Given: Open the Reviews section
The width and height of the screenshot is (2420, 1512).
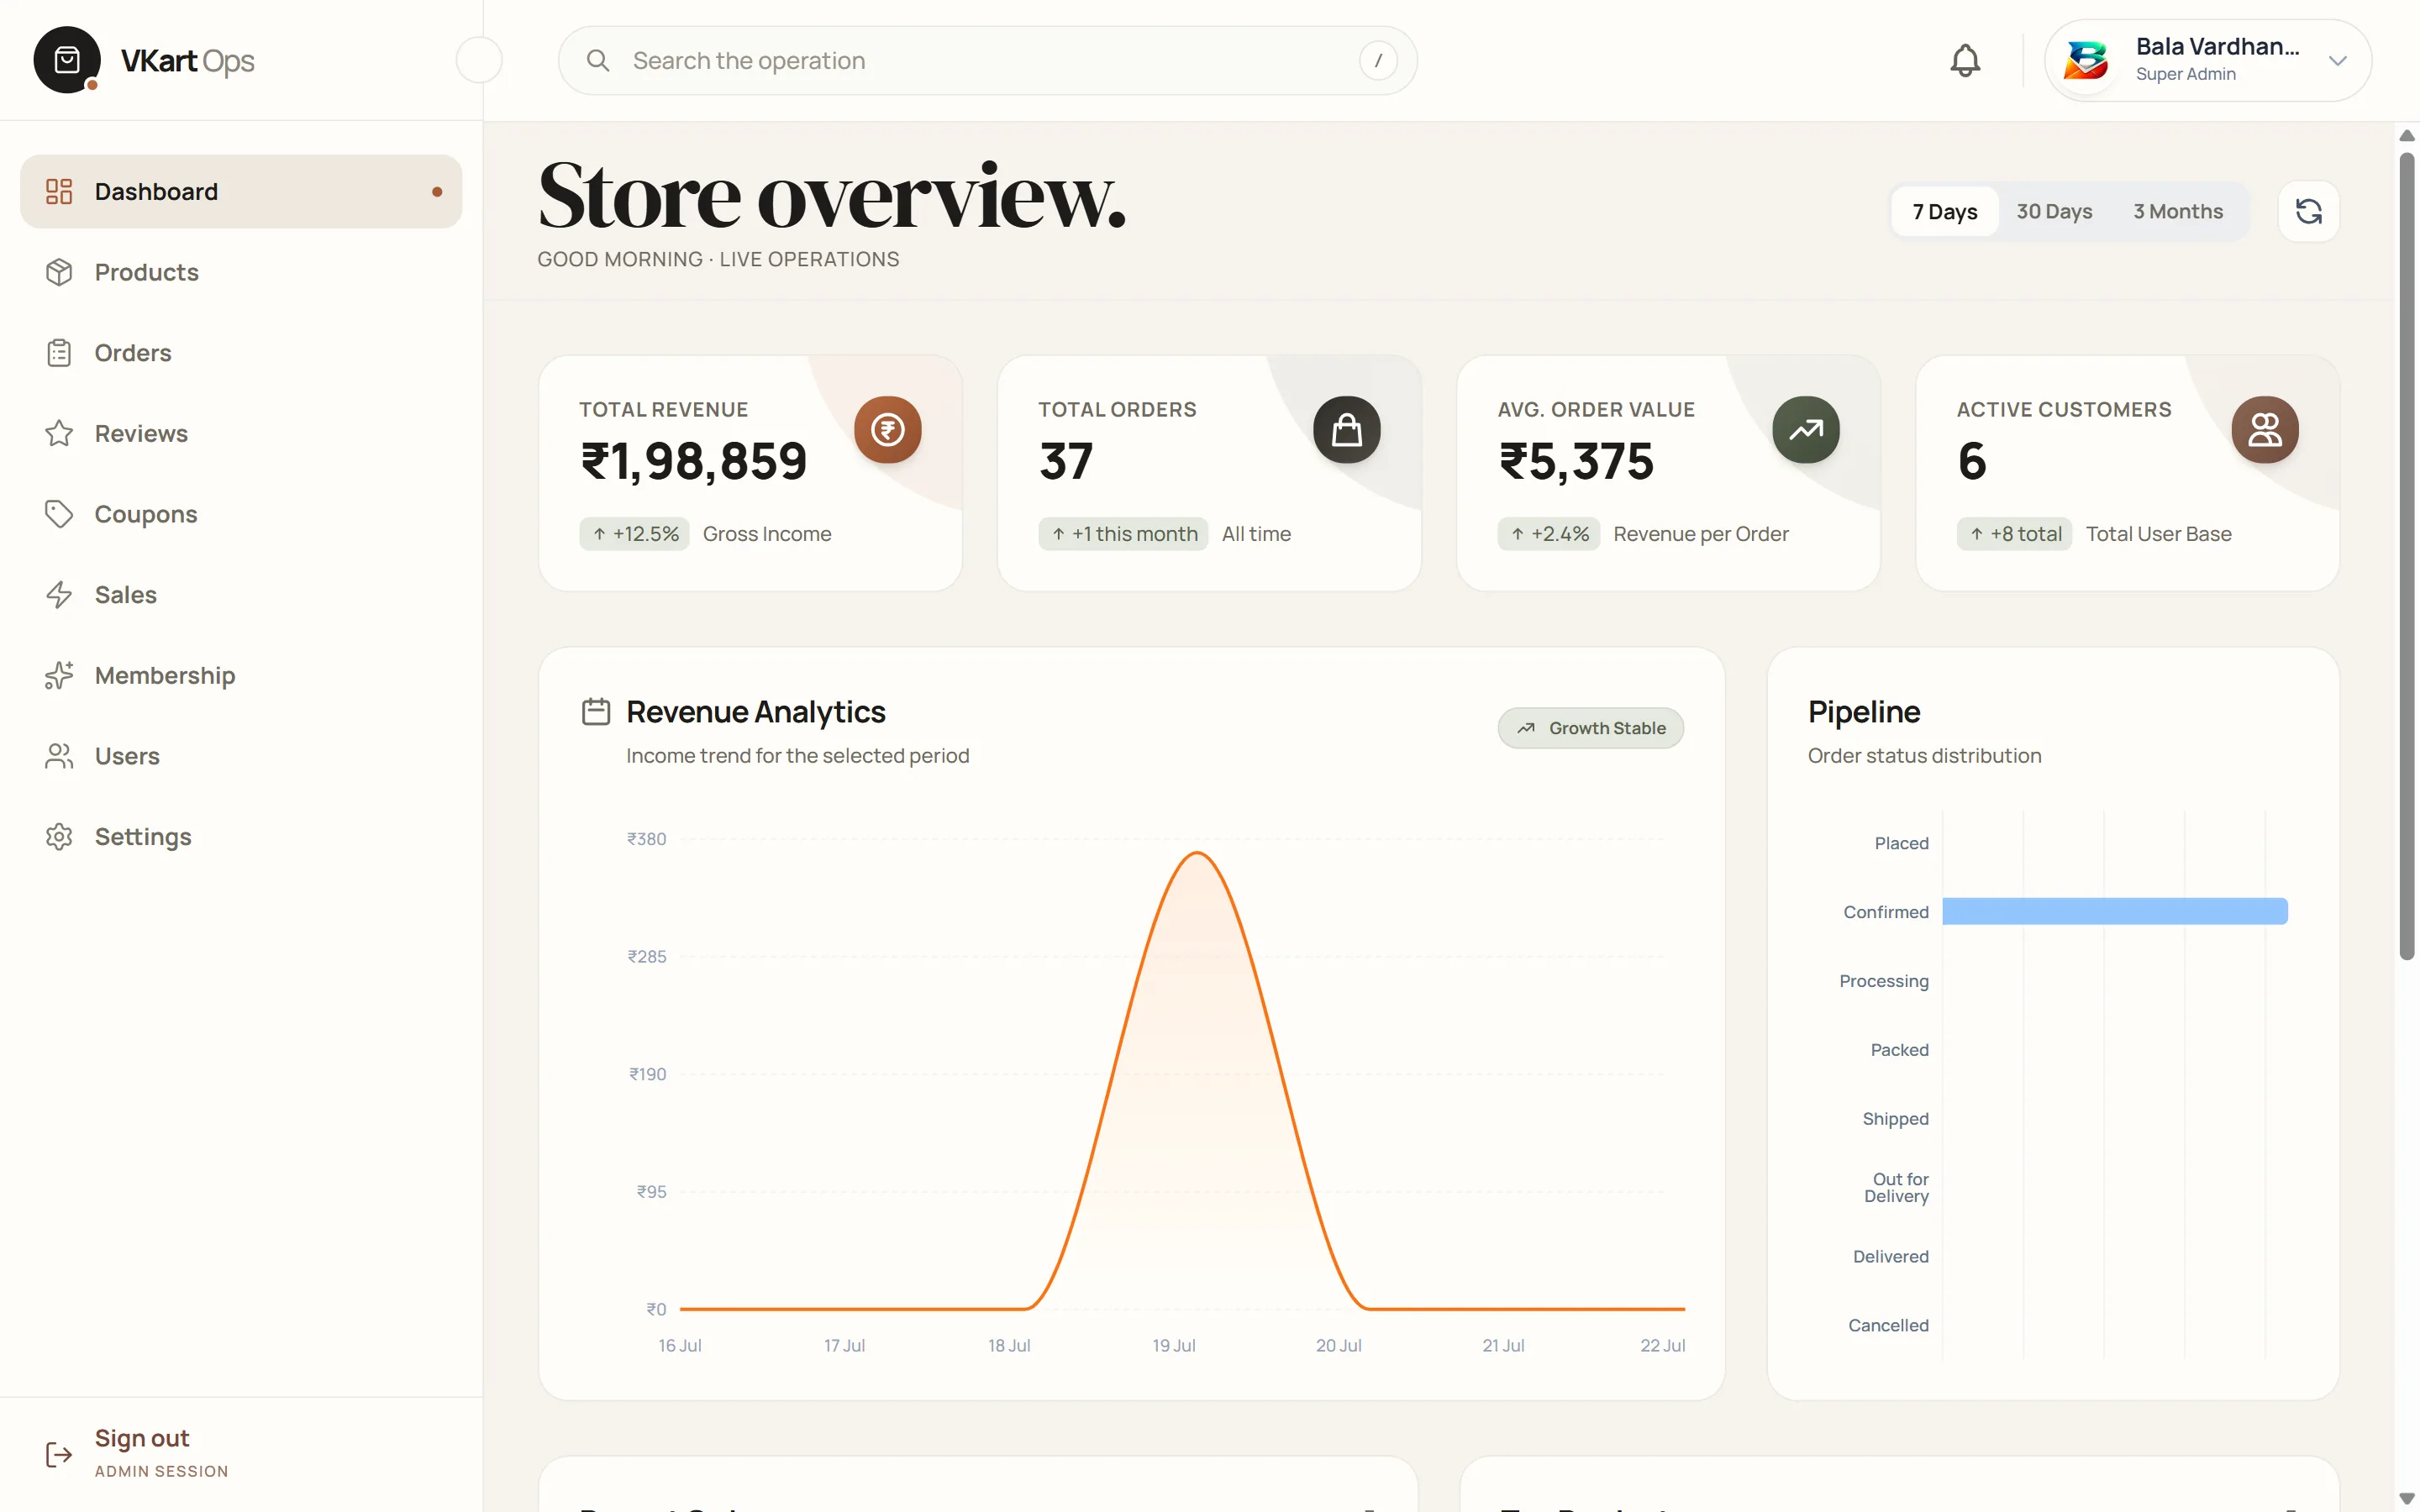Looking at the screenshot, I should tap(241, 433).
